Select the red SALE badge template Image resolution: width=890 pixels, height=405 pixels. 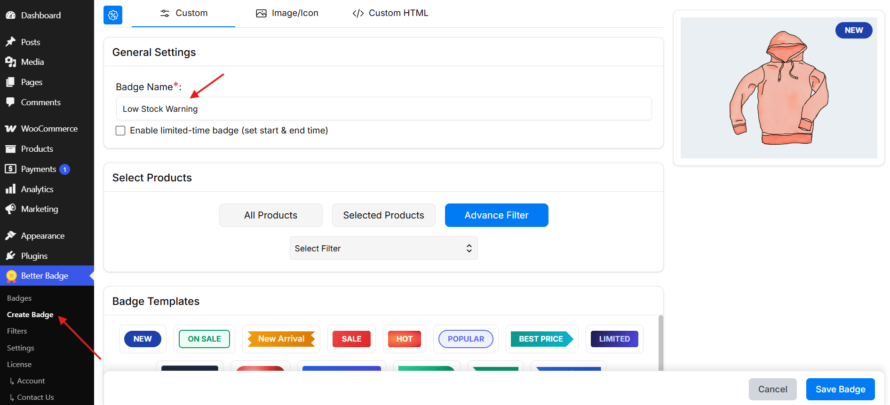pos(351,339)
